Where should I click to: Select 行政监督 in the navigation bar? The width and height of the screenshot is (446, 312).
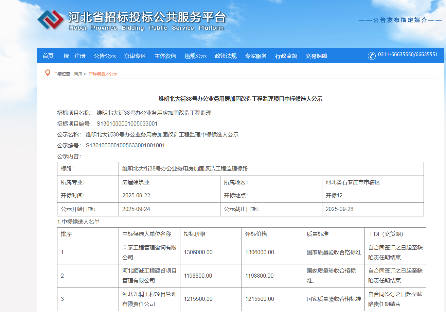286,56
